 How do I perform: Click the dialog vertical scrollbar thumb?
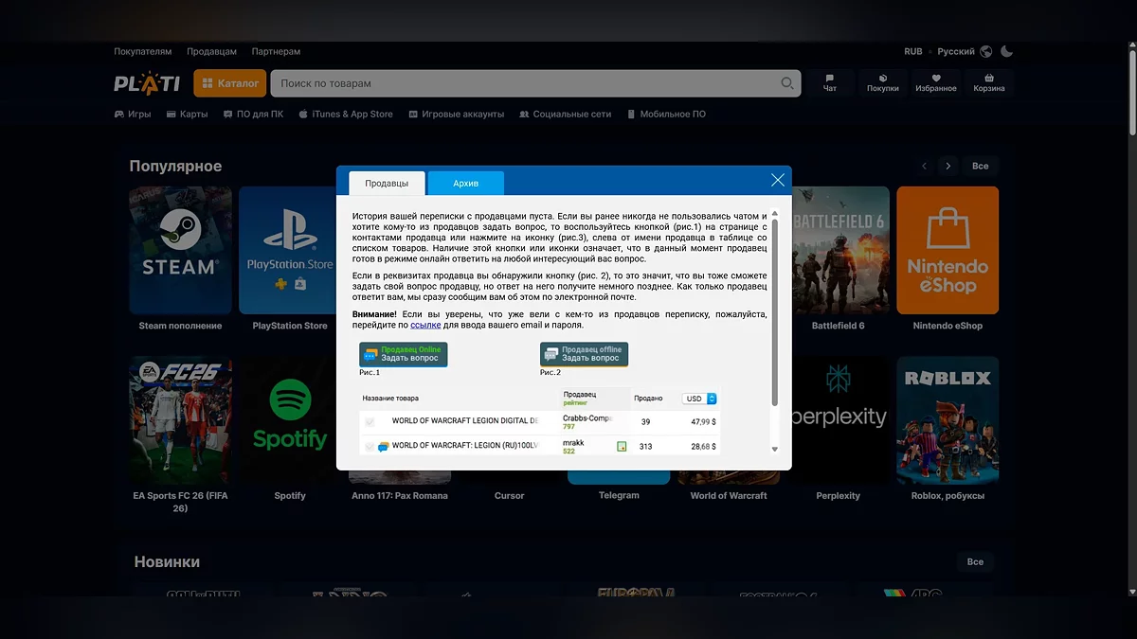click(x=774, y=312)
